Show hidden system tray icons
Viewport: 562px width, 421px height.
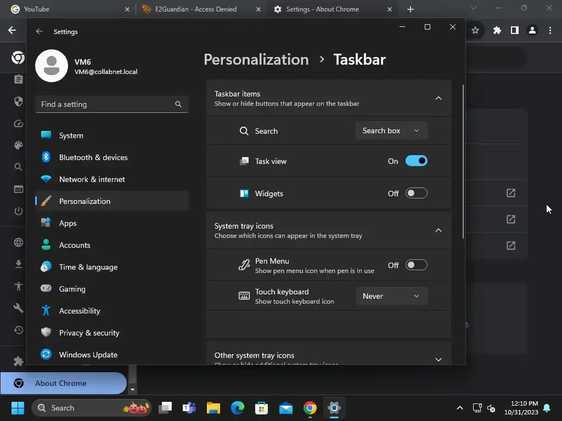(460, 408)
